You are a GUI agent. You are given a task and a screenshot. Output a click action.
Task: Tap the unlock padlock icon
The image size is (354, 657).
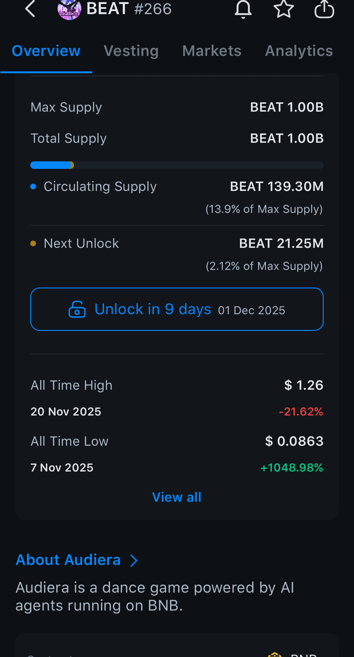point(77,309)
